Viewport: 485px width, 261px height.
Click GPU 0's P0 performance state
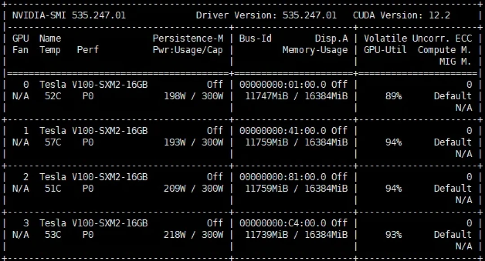click(x=88, y=96)
